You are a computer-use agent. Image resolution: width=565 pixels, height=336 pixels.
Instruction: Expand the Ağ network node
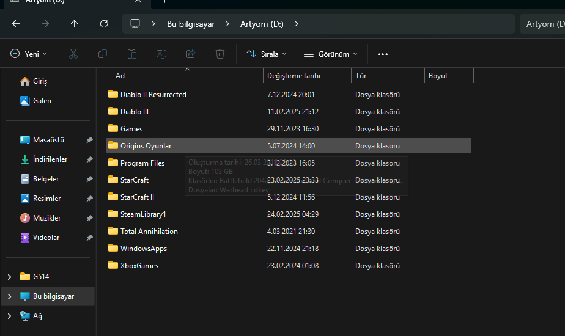(9, 316)
